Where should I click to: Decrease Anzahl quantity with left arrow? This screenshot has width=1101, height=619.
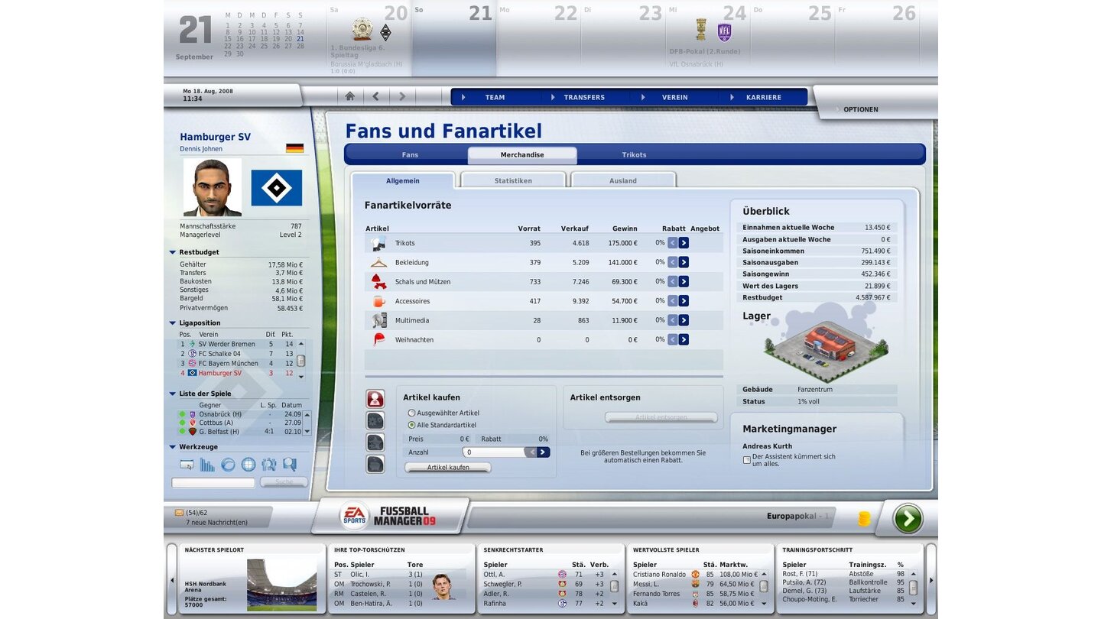[531, 452]
